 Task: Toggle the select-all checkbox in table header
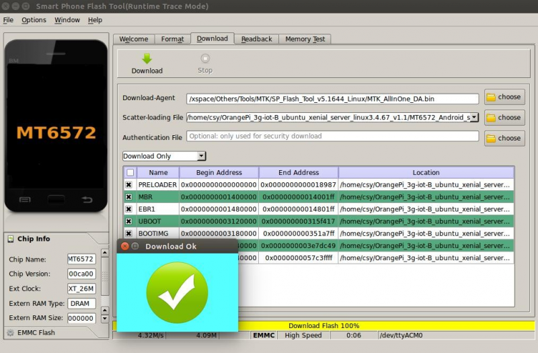(130, 173)
